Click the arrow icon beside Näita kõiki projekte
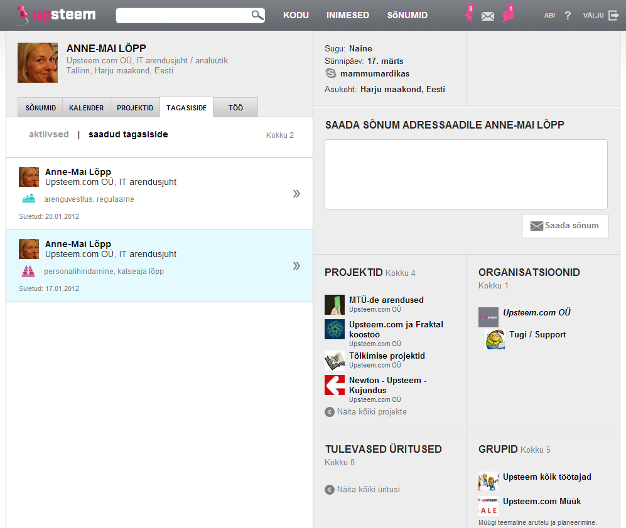Image resolution: width=626 pixels, height=528 pixels. (330, 412)
